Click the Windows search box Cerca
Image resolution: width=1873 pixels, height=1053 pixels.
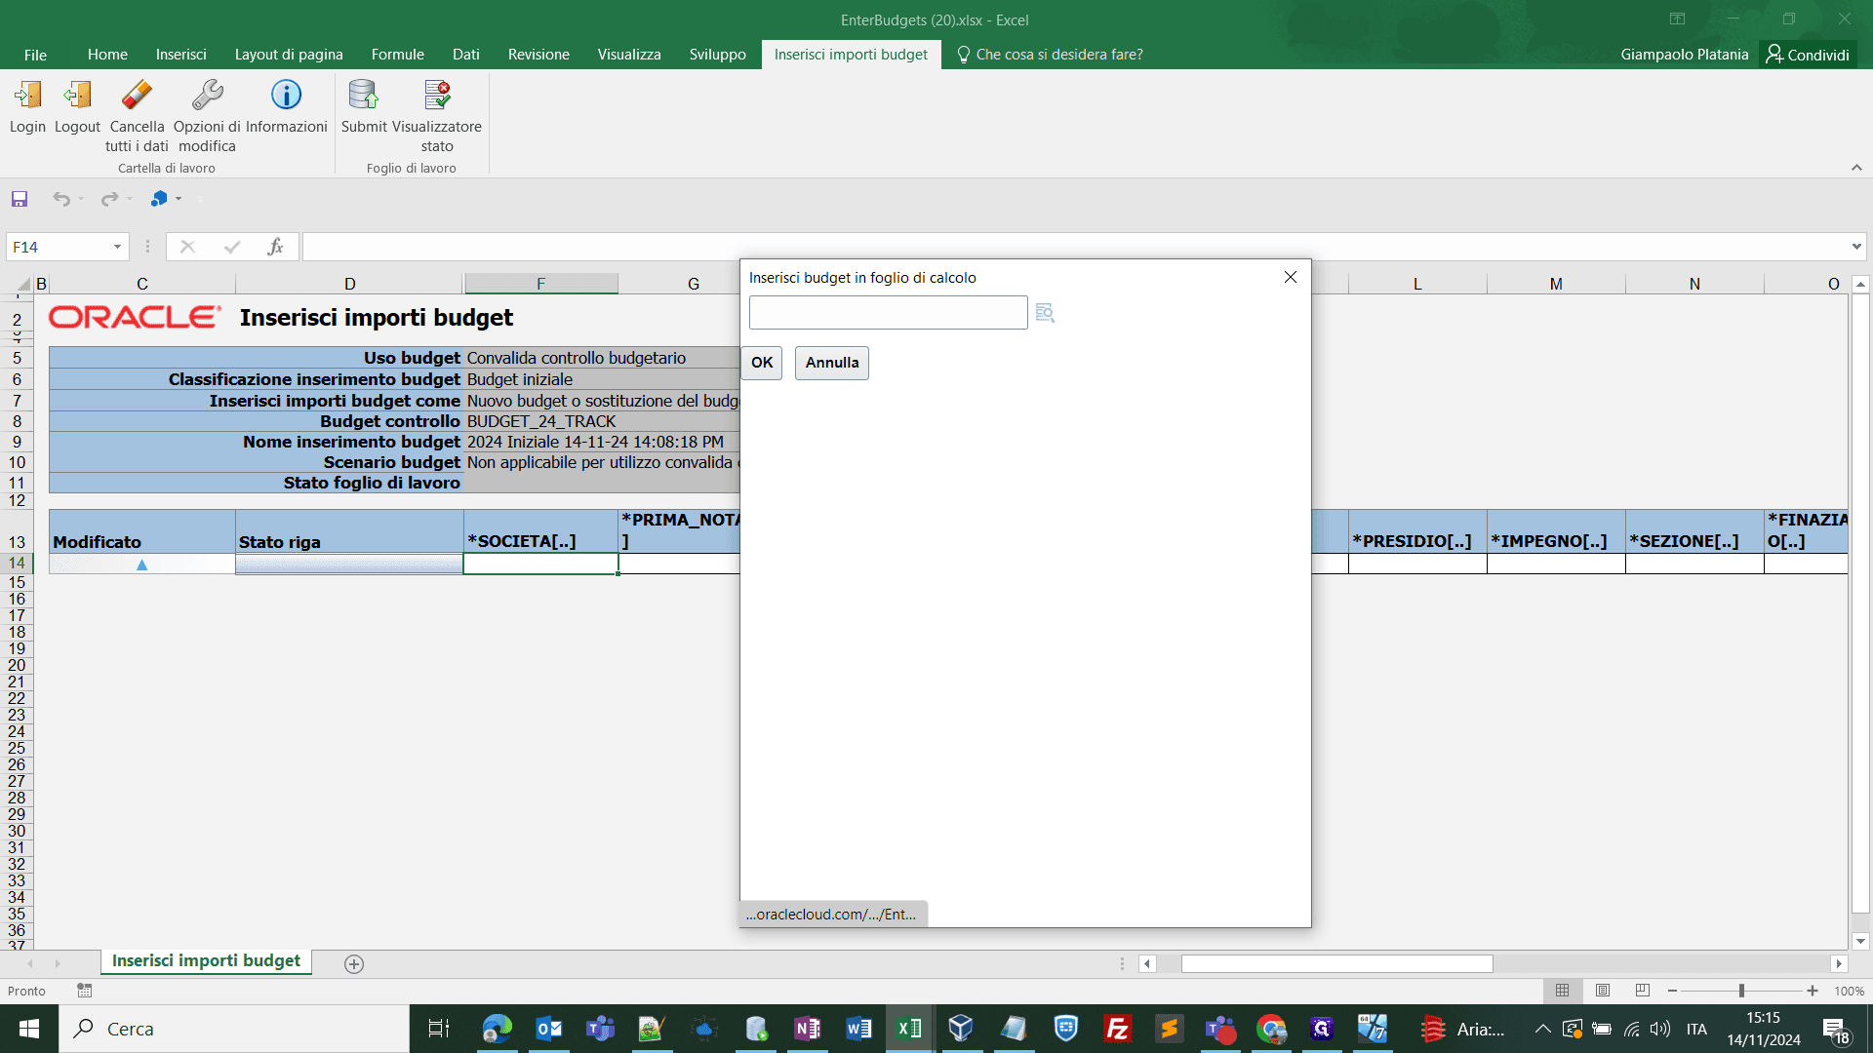(234, 1029)
